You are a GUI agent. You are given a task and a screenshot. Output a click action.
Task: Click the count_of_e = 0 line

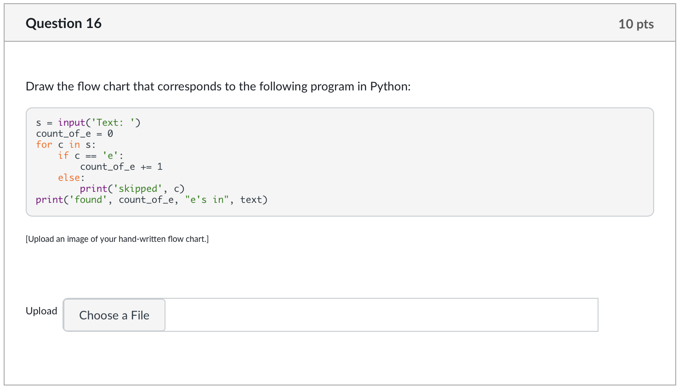pos(74,133)
